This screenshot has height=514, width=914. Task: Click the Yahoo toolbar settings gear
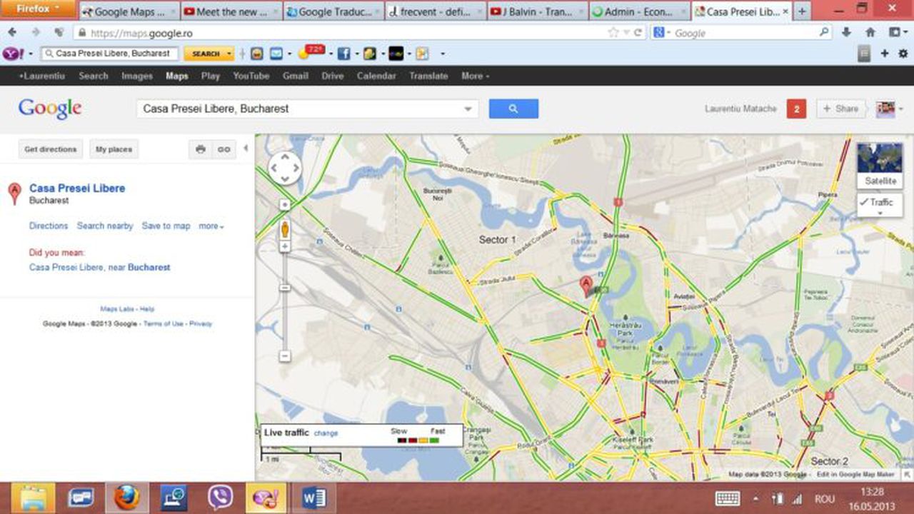pyautogui.click(x=903, y=54)
